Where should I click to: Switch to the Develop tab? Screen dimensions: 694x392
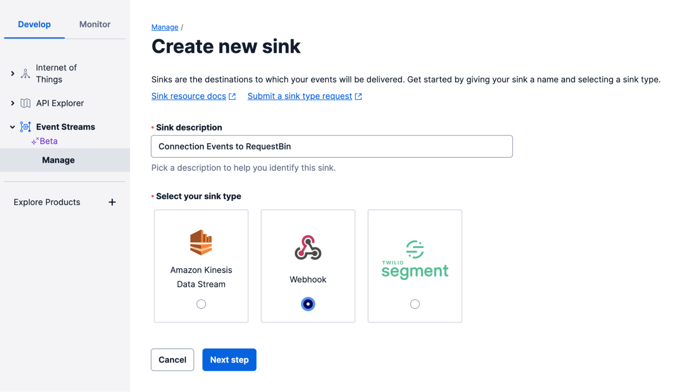pos(34,24)
